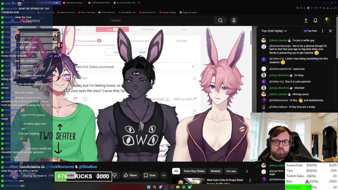Click 'Mark as read' in the video

(x=185, y=99)
